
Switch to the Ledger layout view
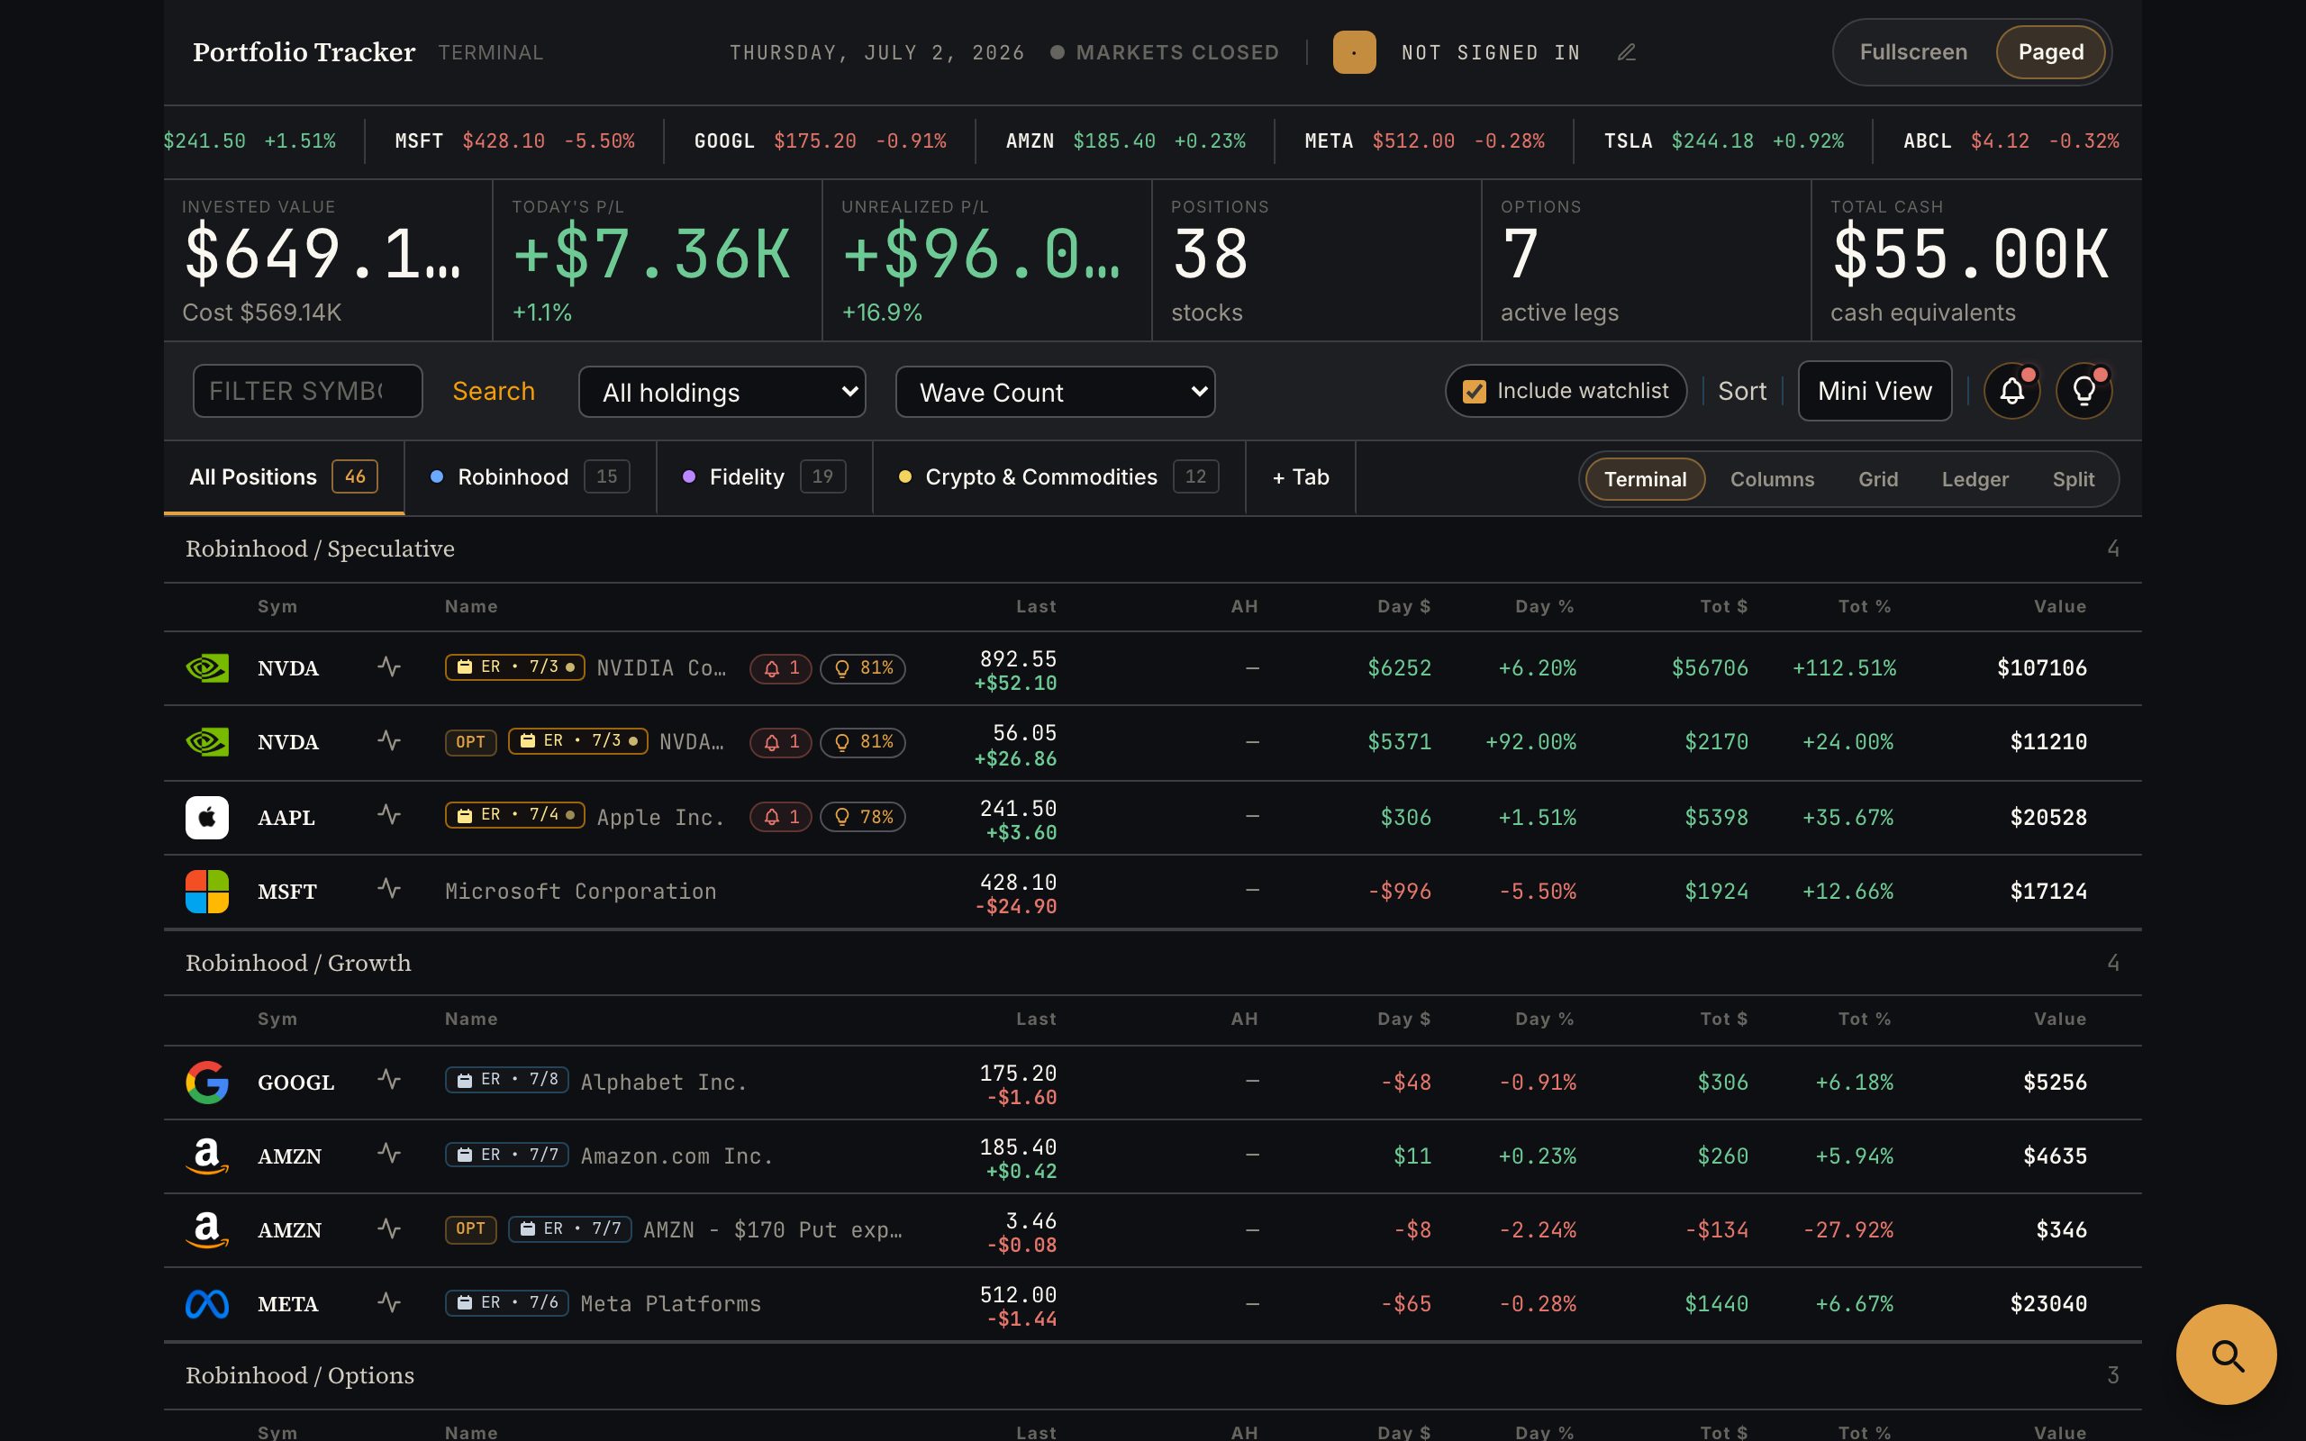[1975, 479]
